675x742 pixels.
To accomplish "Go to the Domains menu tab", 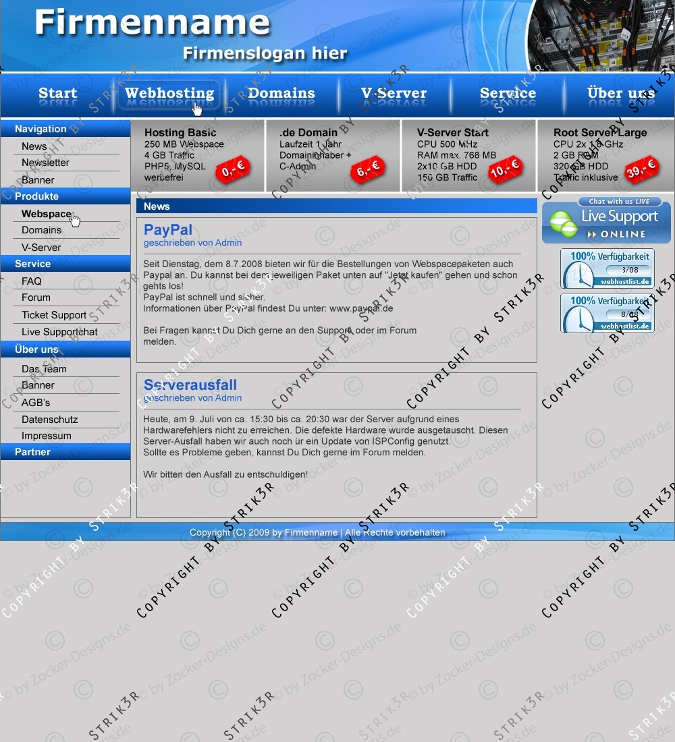I will [281, 94].
